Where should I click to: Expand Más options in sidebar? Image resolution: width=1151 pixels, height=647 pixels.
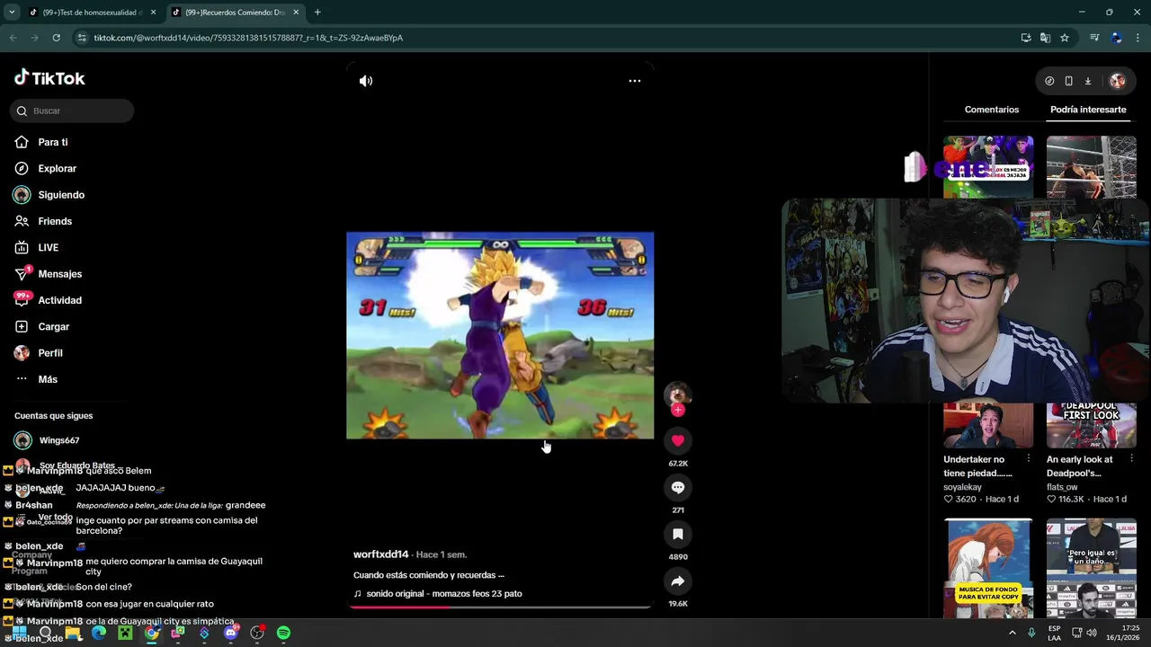(47, 379)
